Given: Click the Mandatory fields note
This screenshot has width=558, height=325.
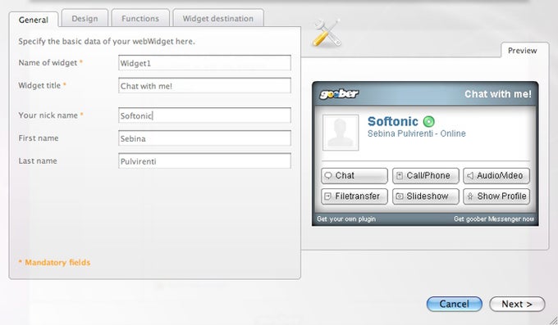Looking at the screenshot, I should point(54,263).
